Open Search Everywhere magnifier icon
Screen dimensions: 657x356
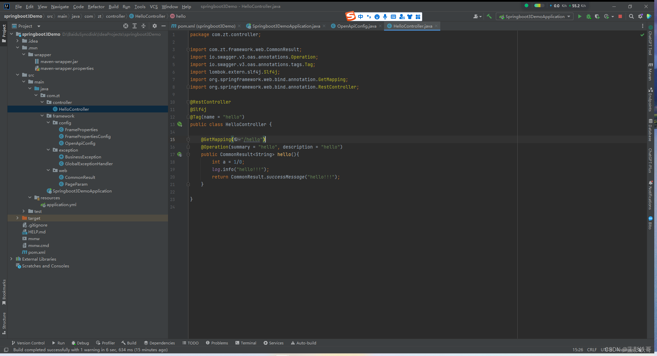(631, 16)
